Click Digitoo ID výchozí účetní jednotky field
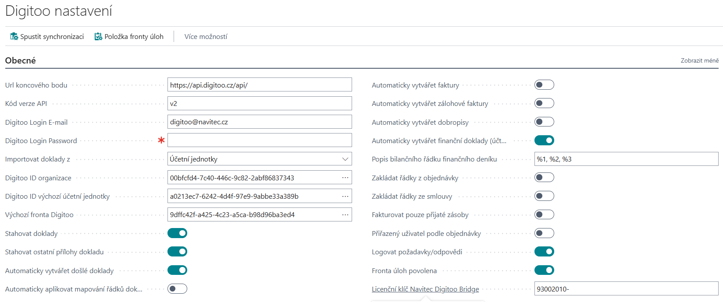Image resolution: width=723 pixels, height=302 pixels. point(253,196)
